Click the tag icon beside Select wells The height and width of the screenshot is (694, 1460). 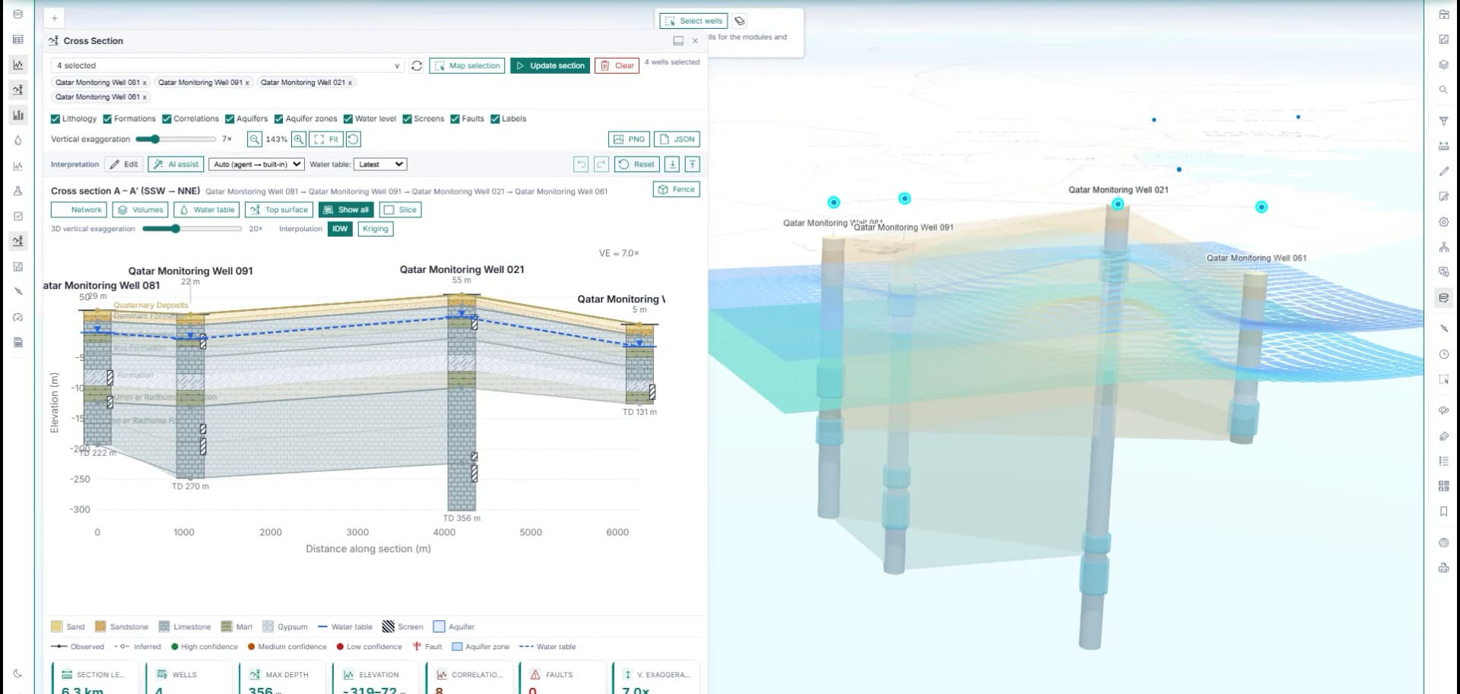740,21
